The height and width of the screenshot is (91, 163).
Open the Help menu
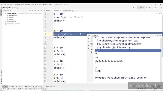50,5
